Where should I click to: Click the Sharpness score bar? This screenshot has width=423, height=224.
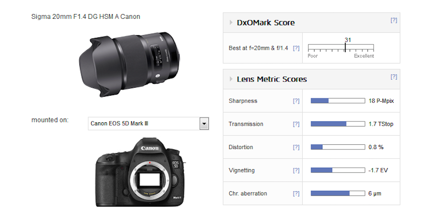[337, 101]
